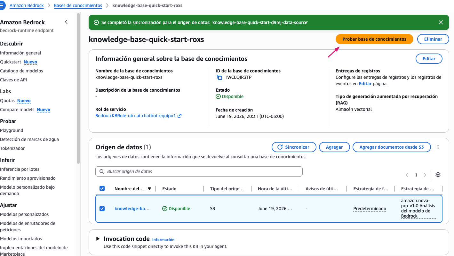Image resolution: width=454 pixels, height=256 pixels.
Task: Click Agregar documentos desde S3 button
Action: [x=392, y=147]
